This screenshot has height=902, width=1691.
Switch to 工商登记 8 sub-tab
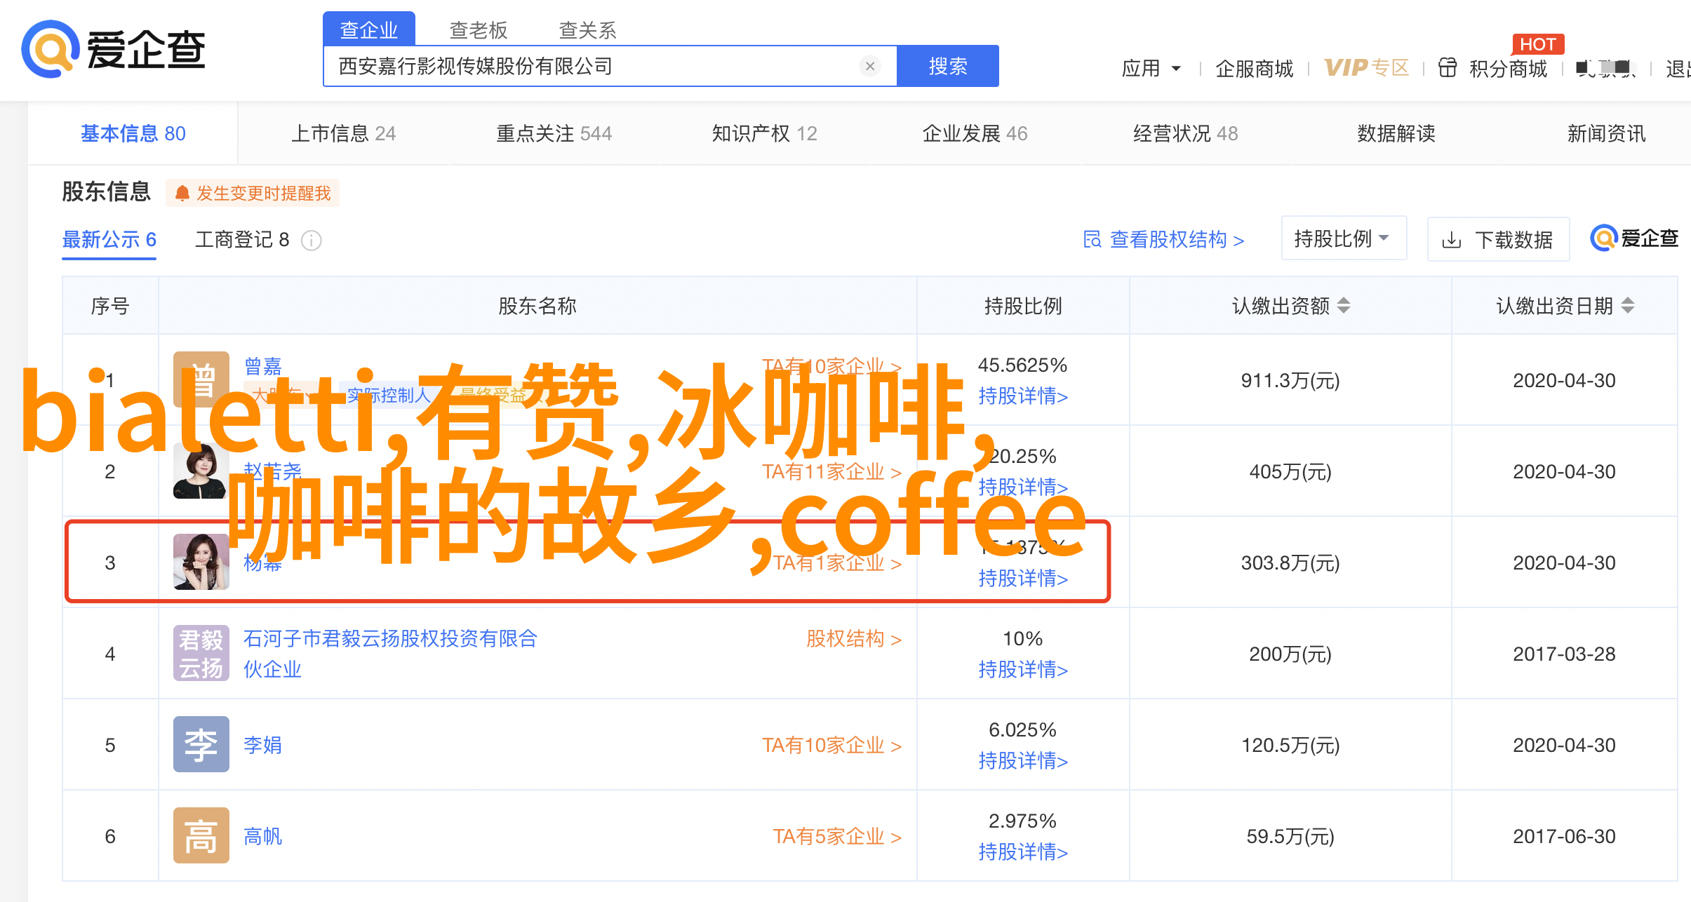[242, 240]
